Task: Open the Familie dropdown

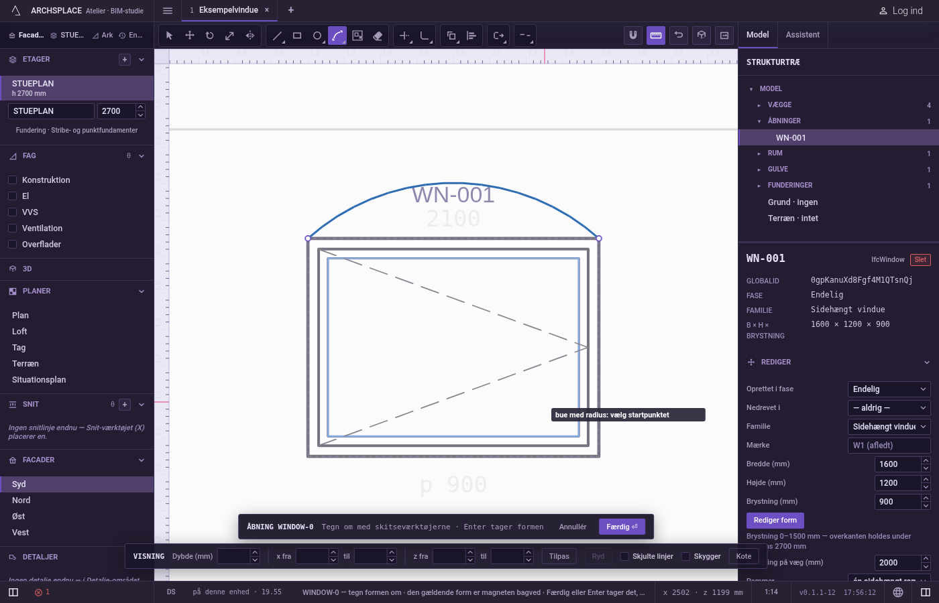Action: [889, 427]
